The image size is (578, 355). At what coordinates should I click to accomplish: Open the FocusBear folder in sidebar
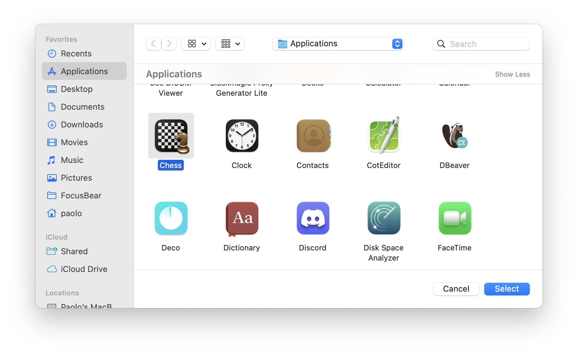84,196
